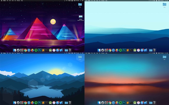Viewport: 169px width, 105px height.
Task: Click the Safari icon on the light blue hills desktop
Action: pyautogui.click(x=114, y=50)
